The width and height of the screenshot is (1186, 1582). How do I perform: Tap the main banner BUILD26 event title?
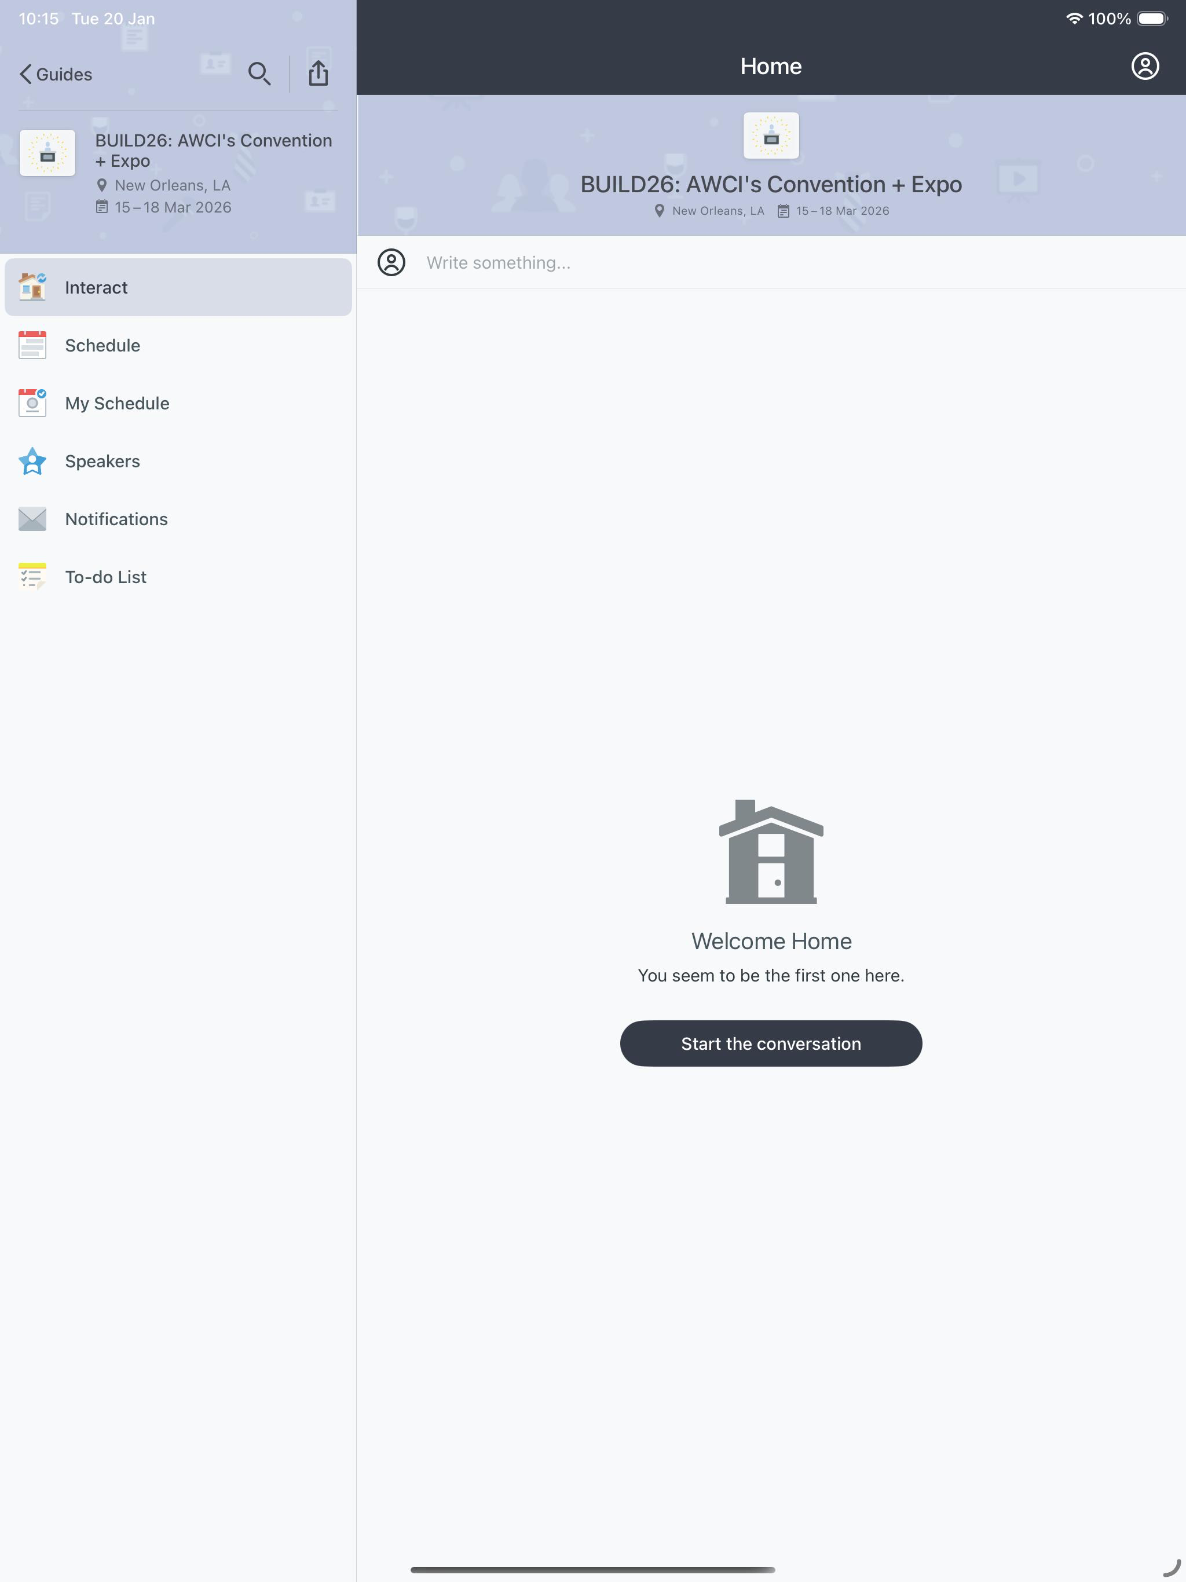(771, 185)
